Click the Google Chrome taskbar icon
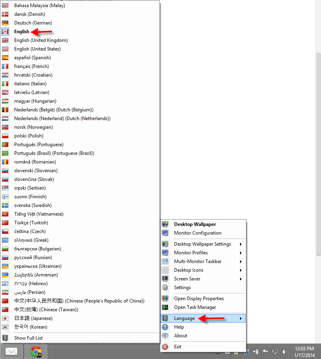 pos(36,351)
